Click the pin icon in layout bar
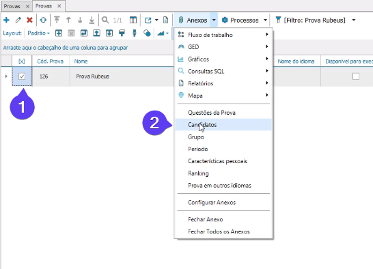This screenshot has width=373, height=269. (x=135, y=33)
